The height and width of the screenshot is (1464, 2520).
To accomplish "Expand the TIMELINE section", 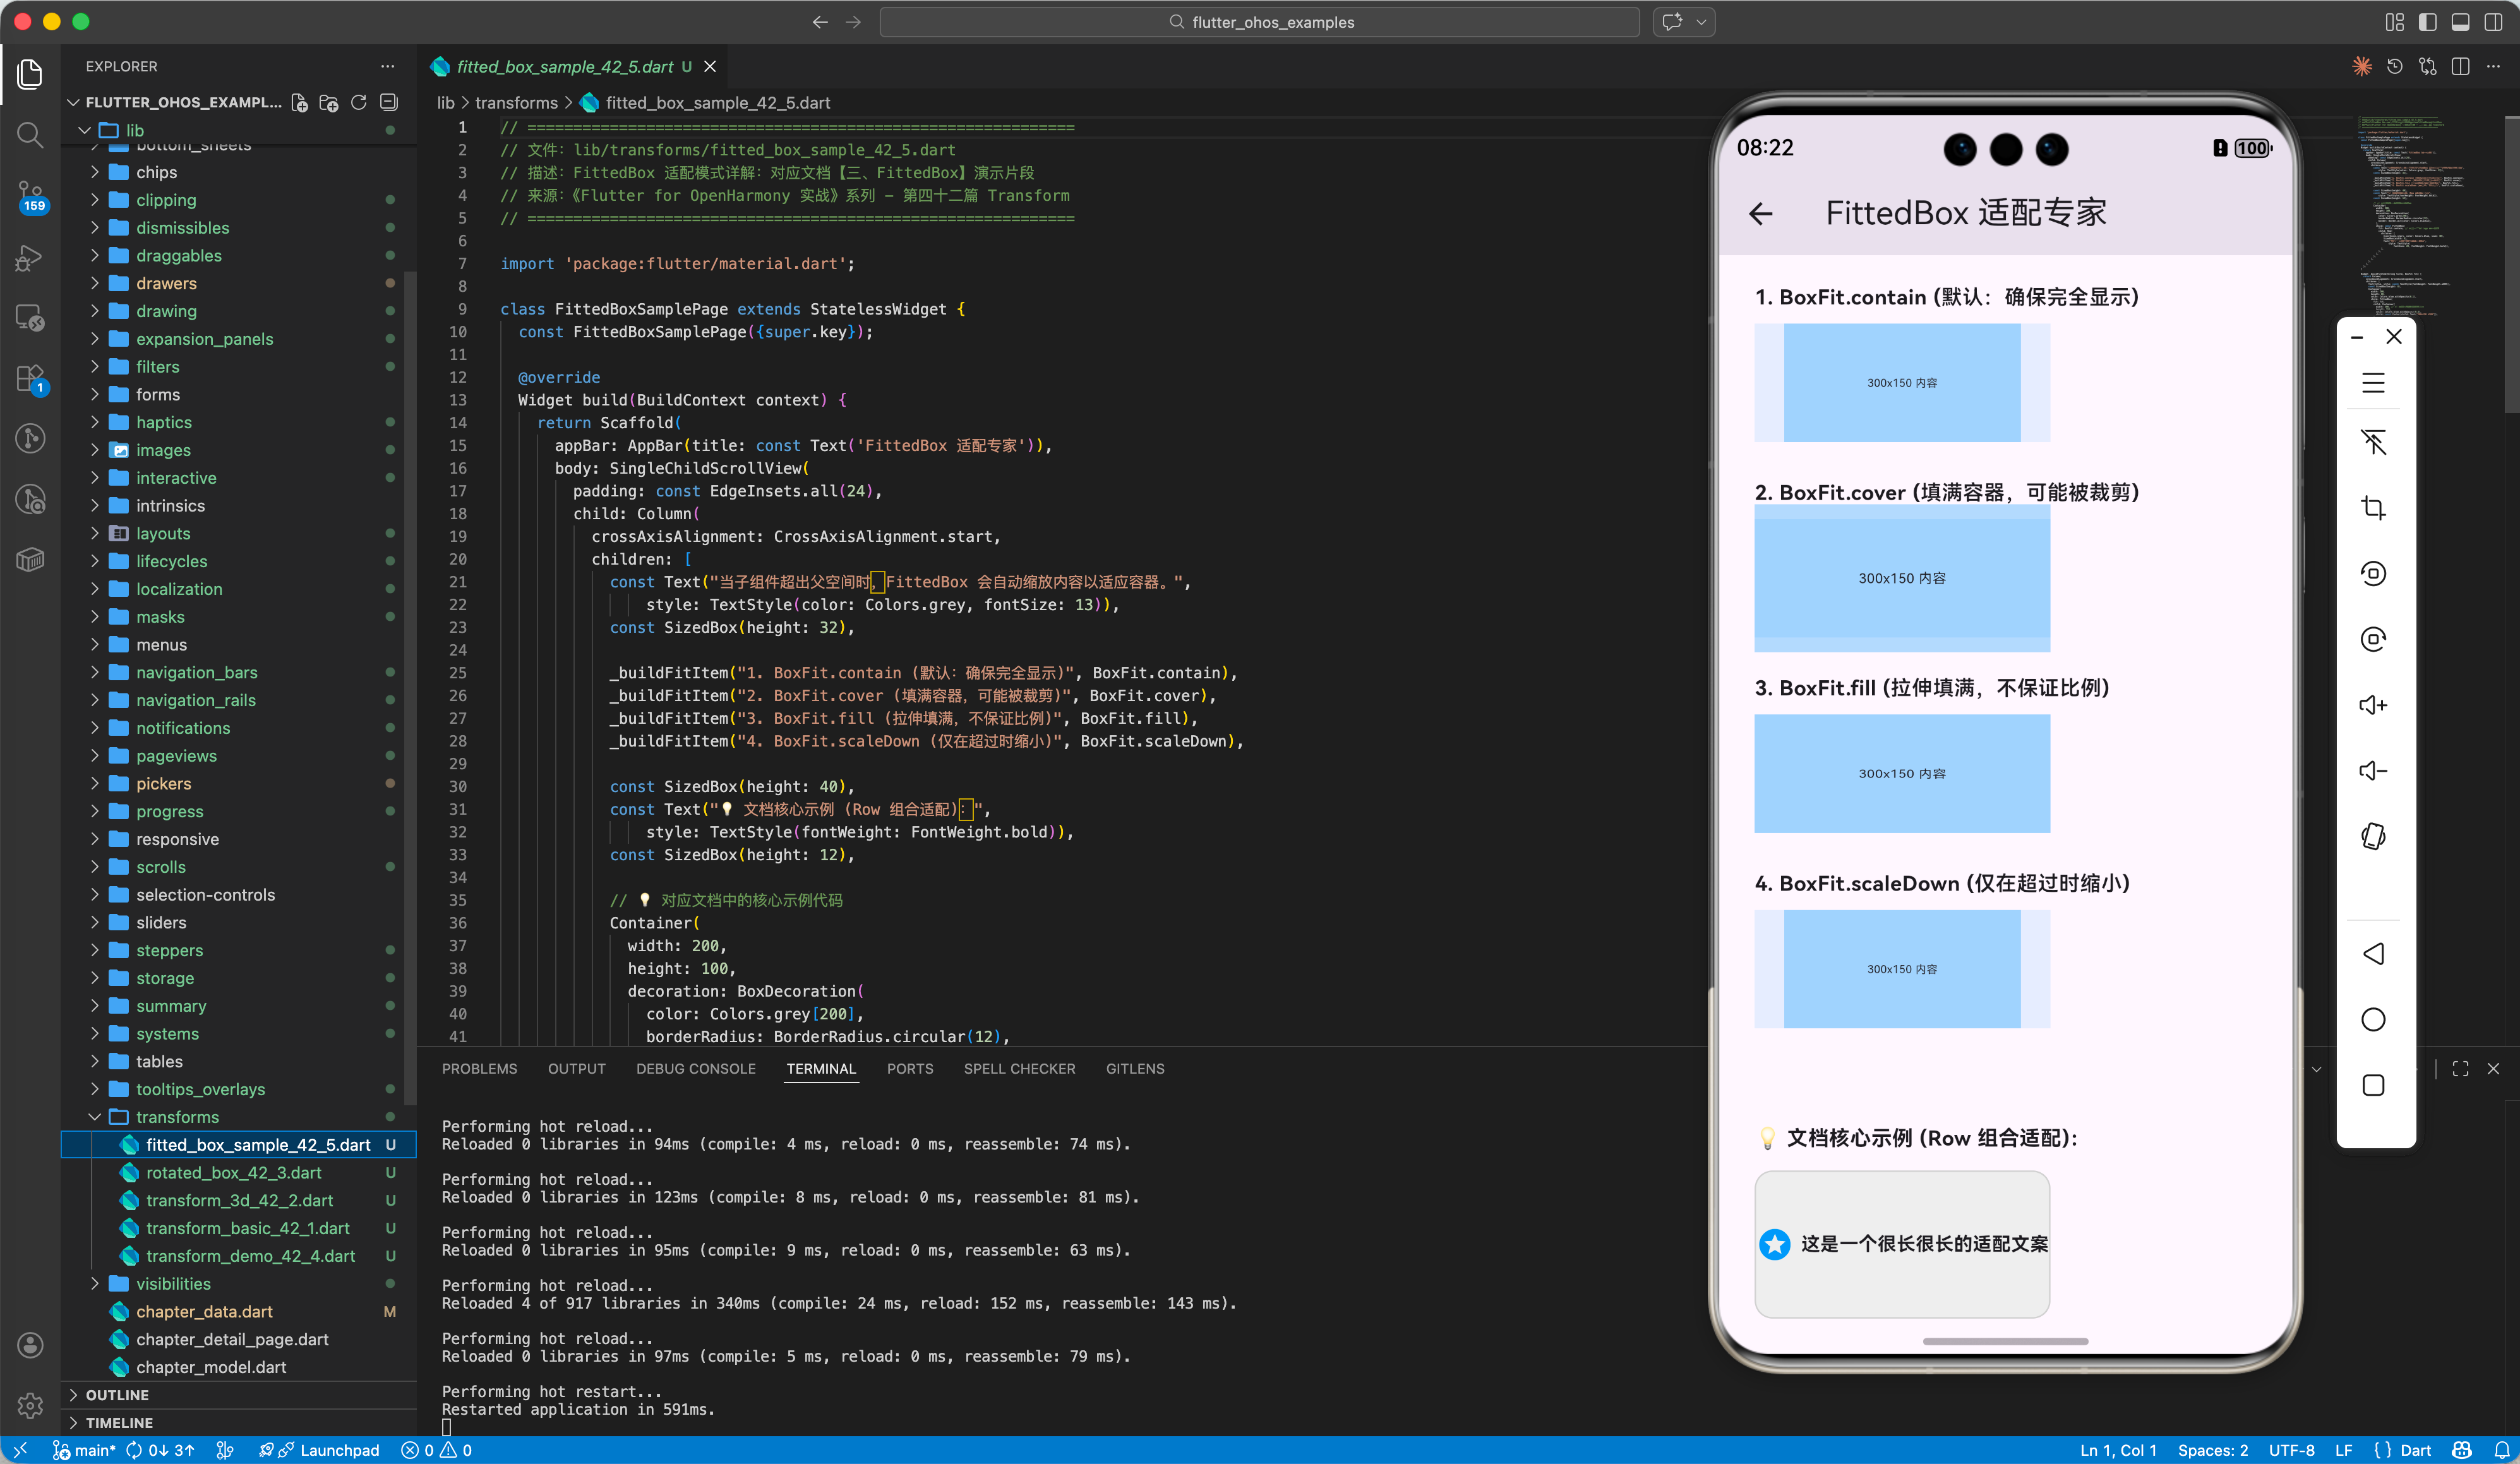I will 119,1423.
